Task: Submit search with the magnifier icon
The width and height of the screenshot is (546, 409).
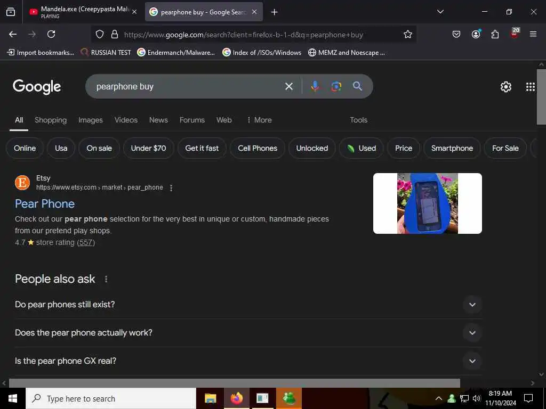Action: click(358, 86)
